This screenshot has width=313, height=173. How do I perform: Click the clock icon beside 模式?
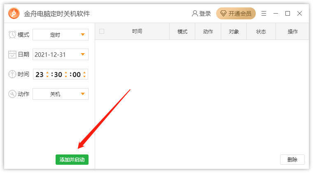(12, 35)
